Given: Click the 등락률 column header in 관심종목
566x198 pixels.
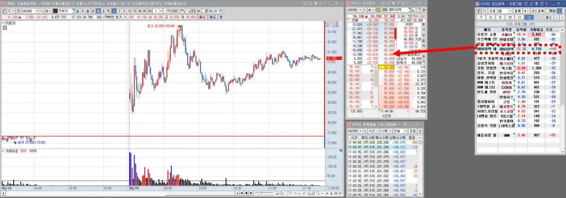Looking at the screenshot, I should 522,29.
